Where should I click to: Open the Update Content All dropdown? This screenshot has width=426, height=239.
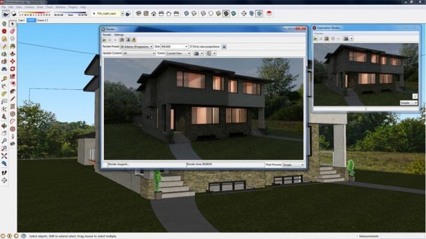(139, 53)
